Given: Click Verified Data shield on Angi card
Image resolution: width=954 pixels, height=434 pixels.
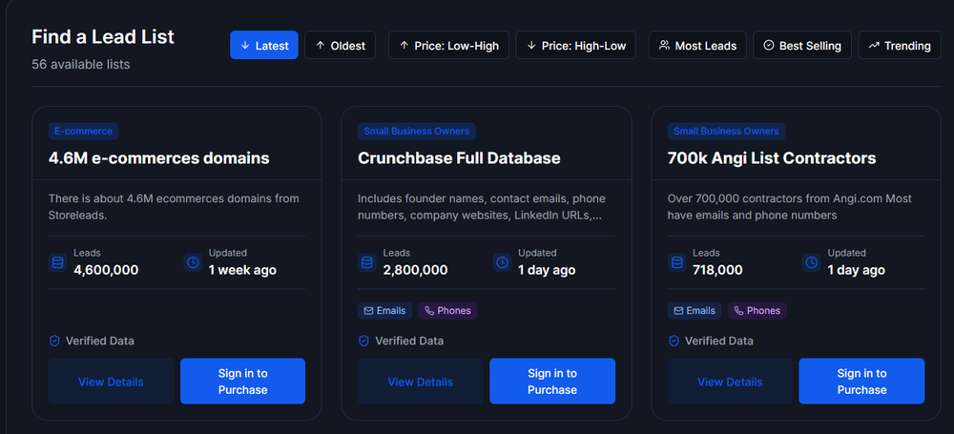Looking at the screenshot, I should 674,341.
